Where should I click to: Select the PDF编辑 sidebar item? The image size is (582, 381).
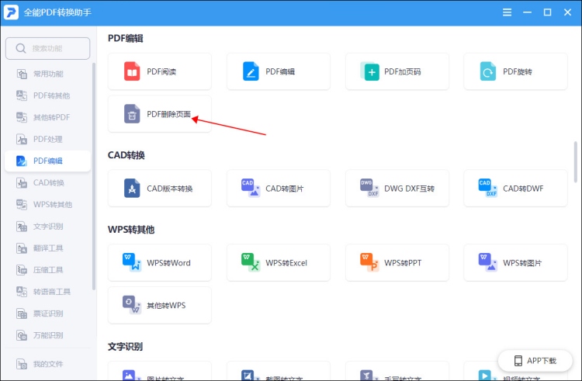click(47, 161)
